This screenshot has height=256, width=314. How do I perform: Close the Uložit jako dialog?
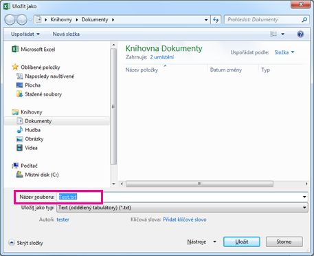[x=301, y=4]
